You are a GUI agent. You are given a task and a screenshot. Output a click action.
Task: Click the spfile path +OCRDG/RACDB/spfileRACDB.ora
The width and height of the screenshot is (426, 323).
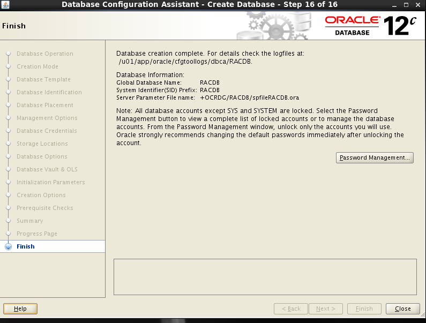click(x=249, y=98)
